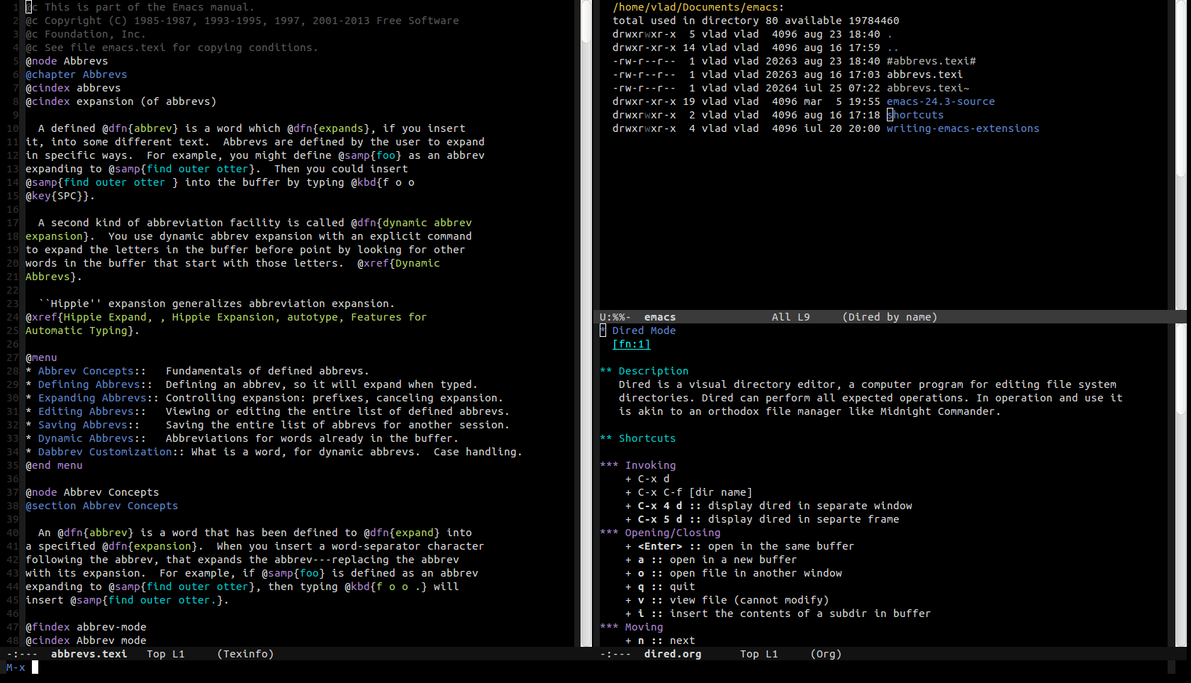This screenshot has width=1191, height=683.
Task: Open the shortcuts directory entry
Action: click(x=915, y=115)
